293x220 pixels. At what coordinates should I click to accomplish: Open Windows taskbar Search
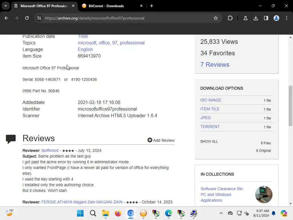click(x=93, y=213)
